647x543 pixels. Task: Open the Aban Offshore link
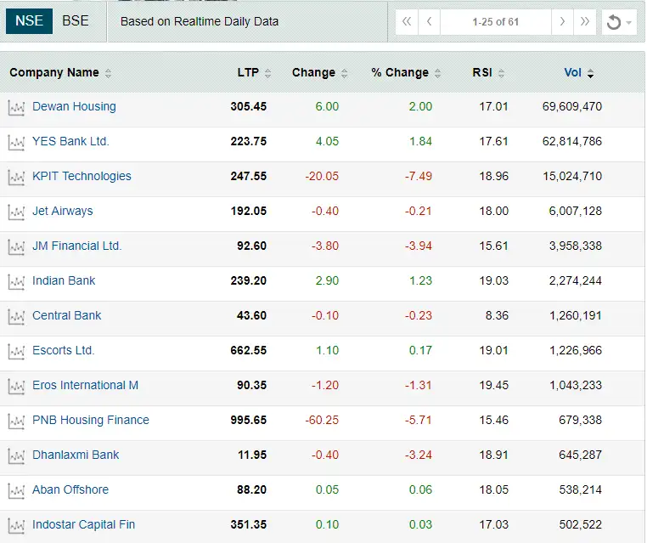click(x=70, y=489)
